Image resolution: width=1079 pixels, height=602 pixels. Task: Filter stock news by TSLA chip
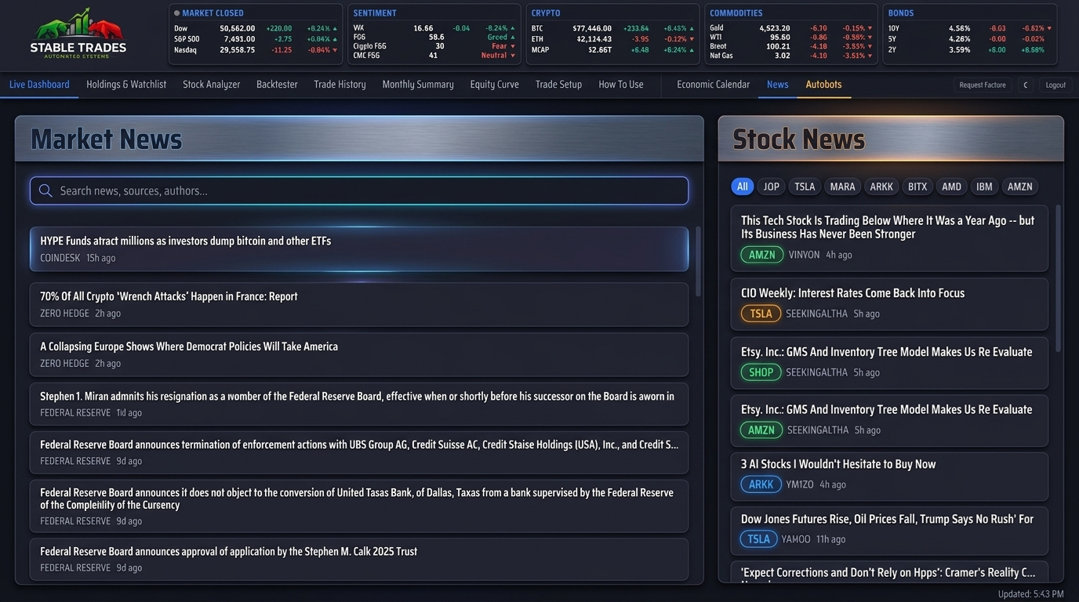click(x=805, y=187)
